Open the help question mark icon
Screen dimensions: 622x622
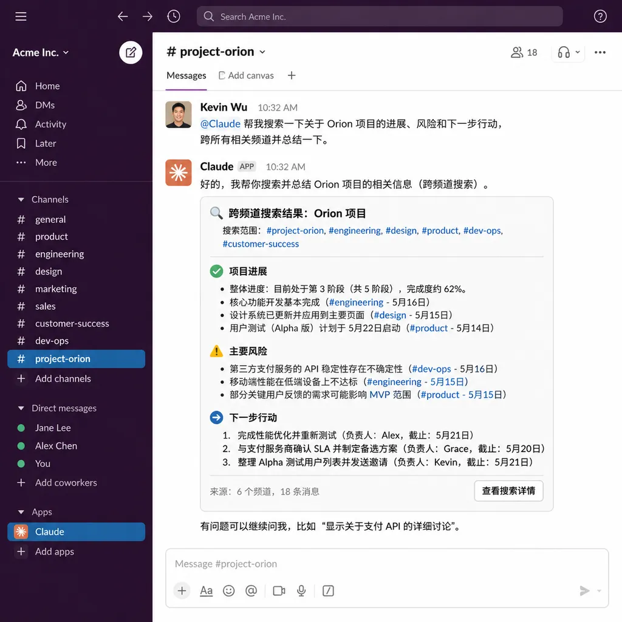[x=600, y=16]
